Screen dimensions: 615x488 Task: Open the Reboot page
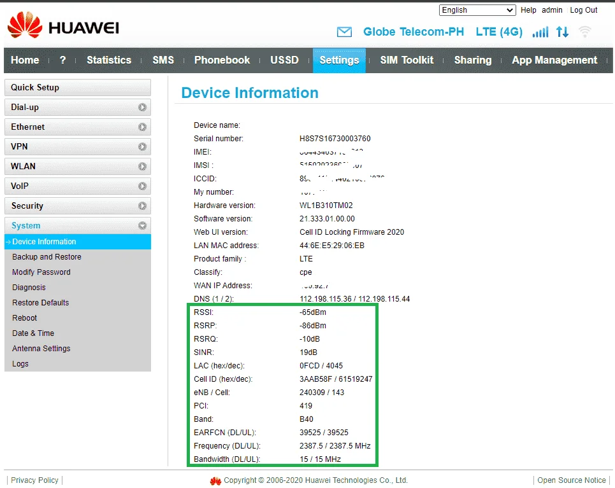[x=24, y=318]
